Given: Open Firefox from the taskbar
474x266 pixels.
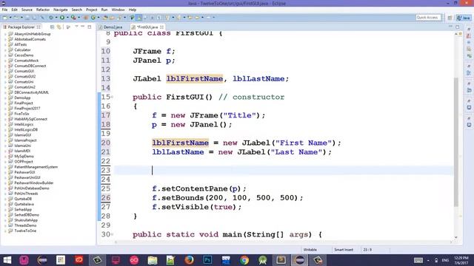Looking at the screenshot, I should [x=189, y=260].
